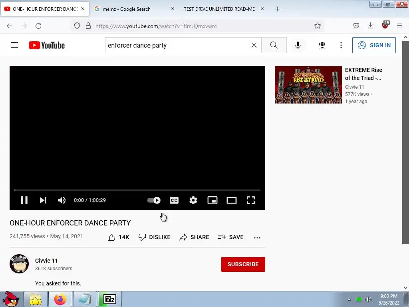Open the SHARE dialog
Image resolution: width=409 pixels, height=307 pixels.
(195, 237)
